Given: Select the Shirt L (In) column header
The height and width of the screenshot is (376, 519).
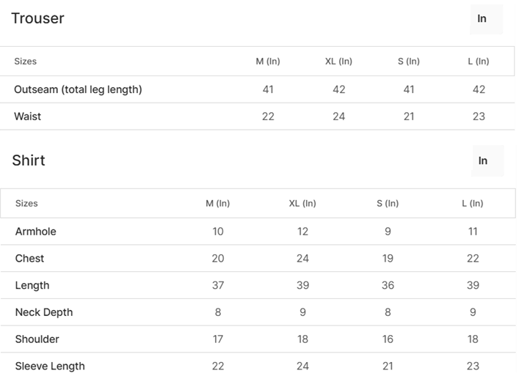Looking at the screenshot, I should tap(472, 203).
